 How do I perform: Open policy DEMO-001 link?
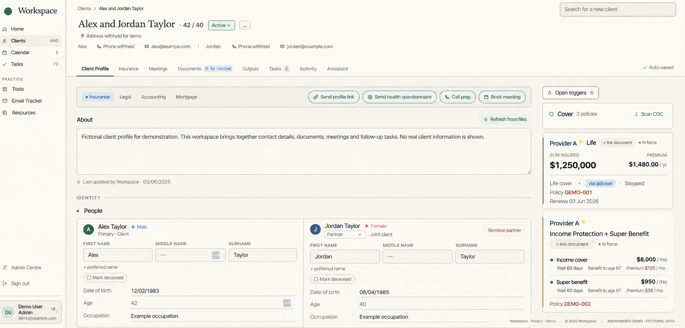click(578, 192)
